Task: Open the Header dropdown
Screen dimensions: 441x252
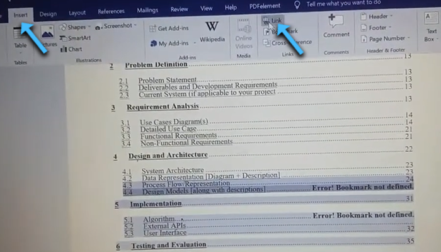Action: pos(377,16)
